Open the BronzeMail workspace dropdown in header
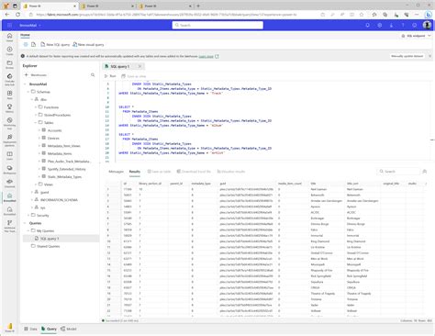 [30, 25]
